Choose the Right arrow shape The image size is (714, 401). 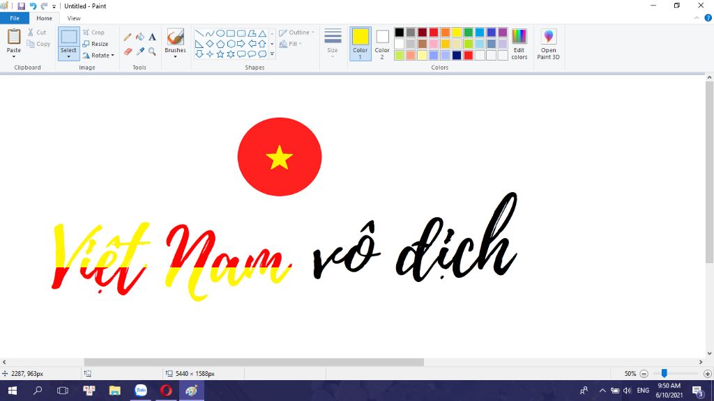point(241,44)
